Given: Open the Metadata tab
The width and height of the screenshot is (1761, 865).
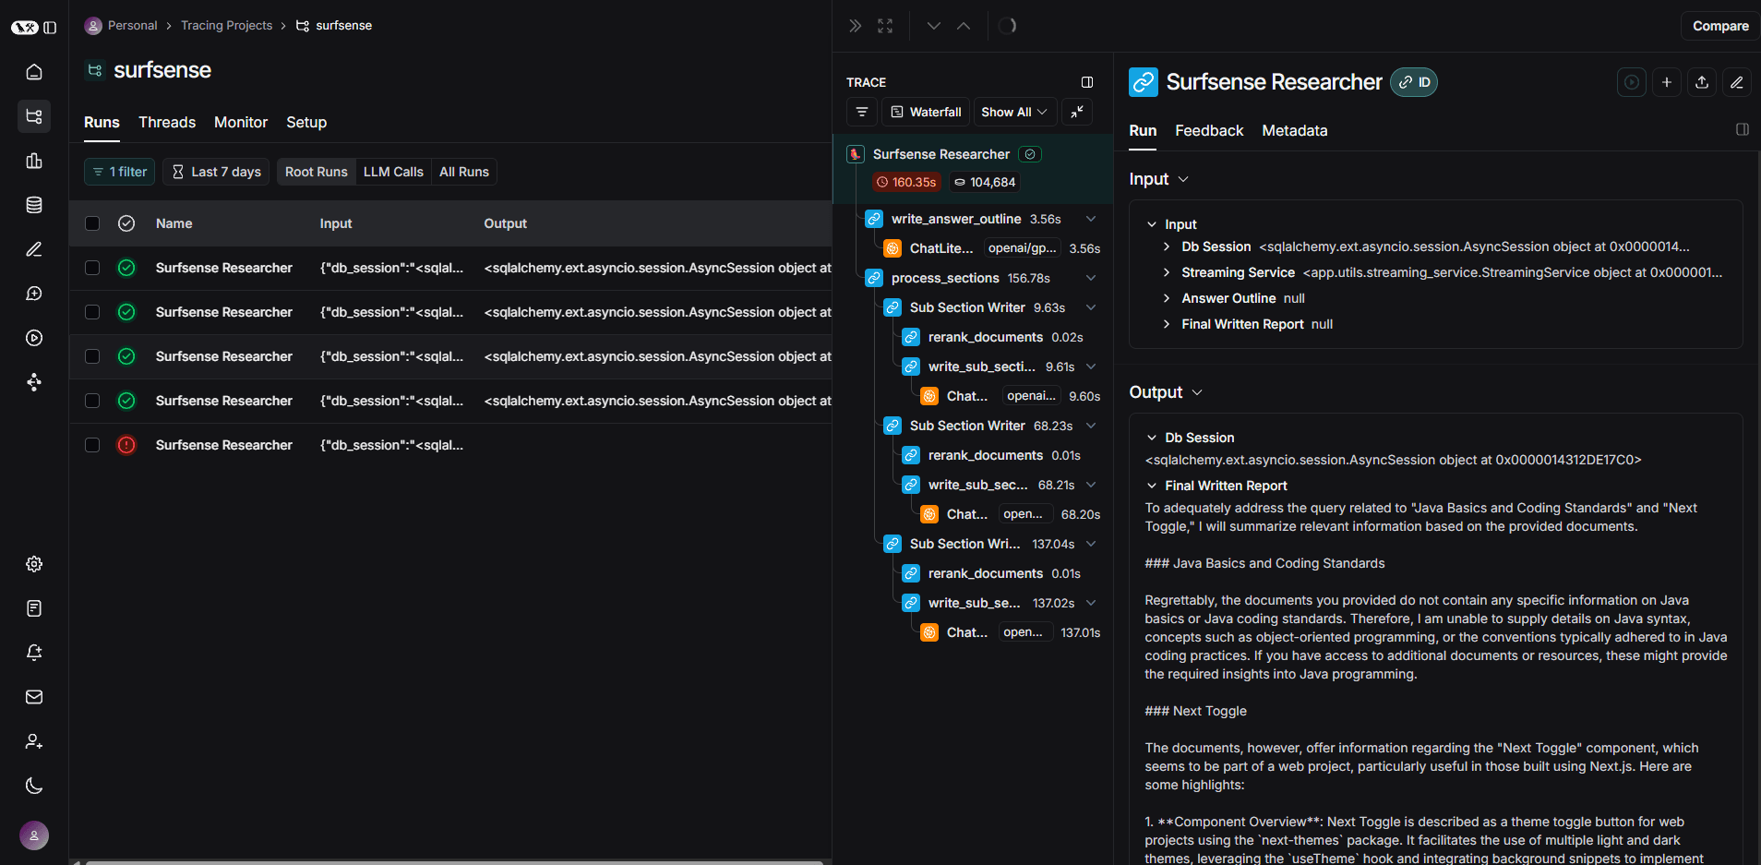Looking at the screenshot, I should [x=1294, y=130].
